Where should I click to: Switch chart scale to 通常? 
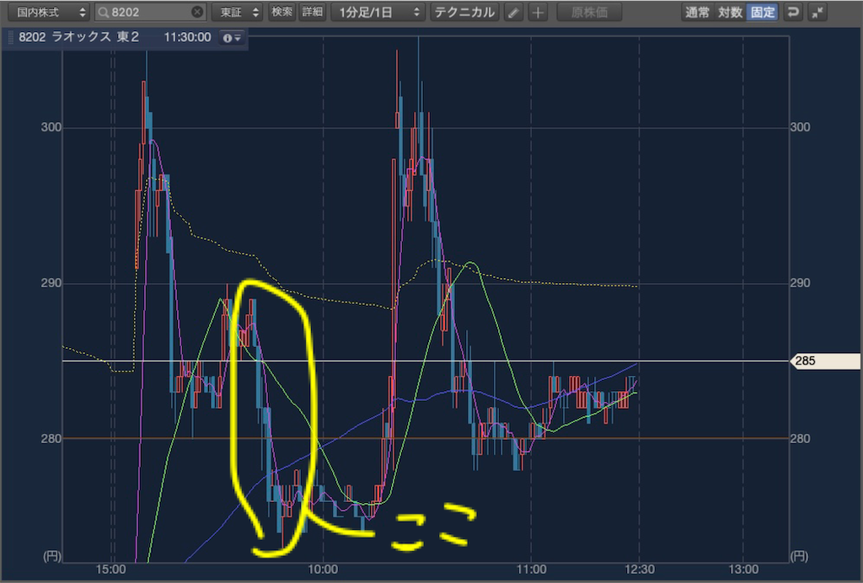click(x=697, y=12)
